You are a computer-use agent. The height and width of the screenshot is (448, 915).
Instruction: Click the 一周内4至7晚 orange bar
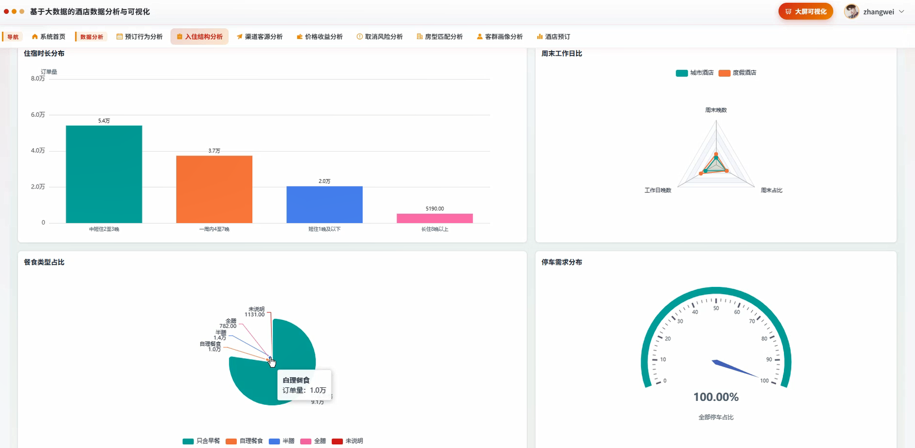214,189
